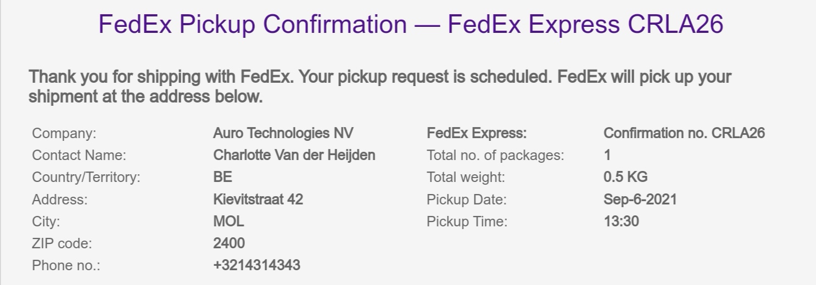Click the city value MOL

pos(228,221)
